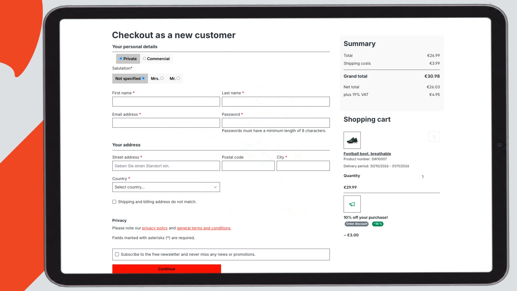The image size is (517, 291).
Task: Open the privacy policy link
Action: click(x=155, y=228)
